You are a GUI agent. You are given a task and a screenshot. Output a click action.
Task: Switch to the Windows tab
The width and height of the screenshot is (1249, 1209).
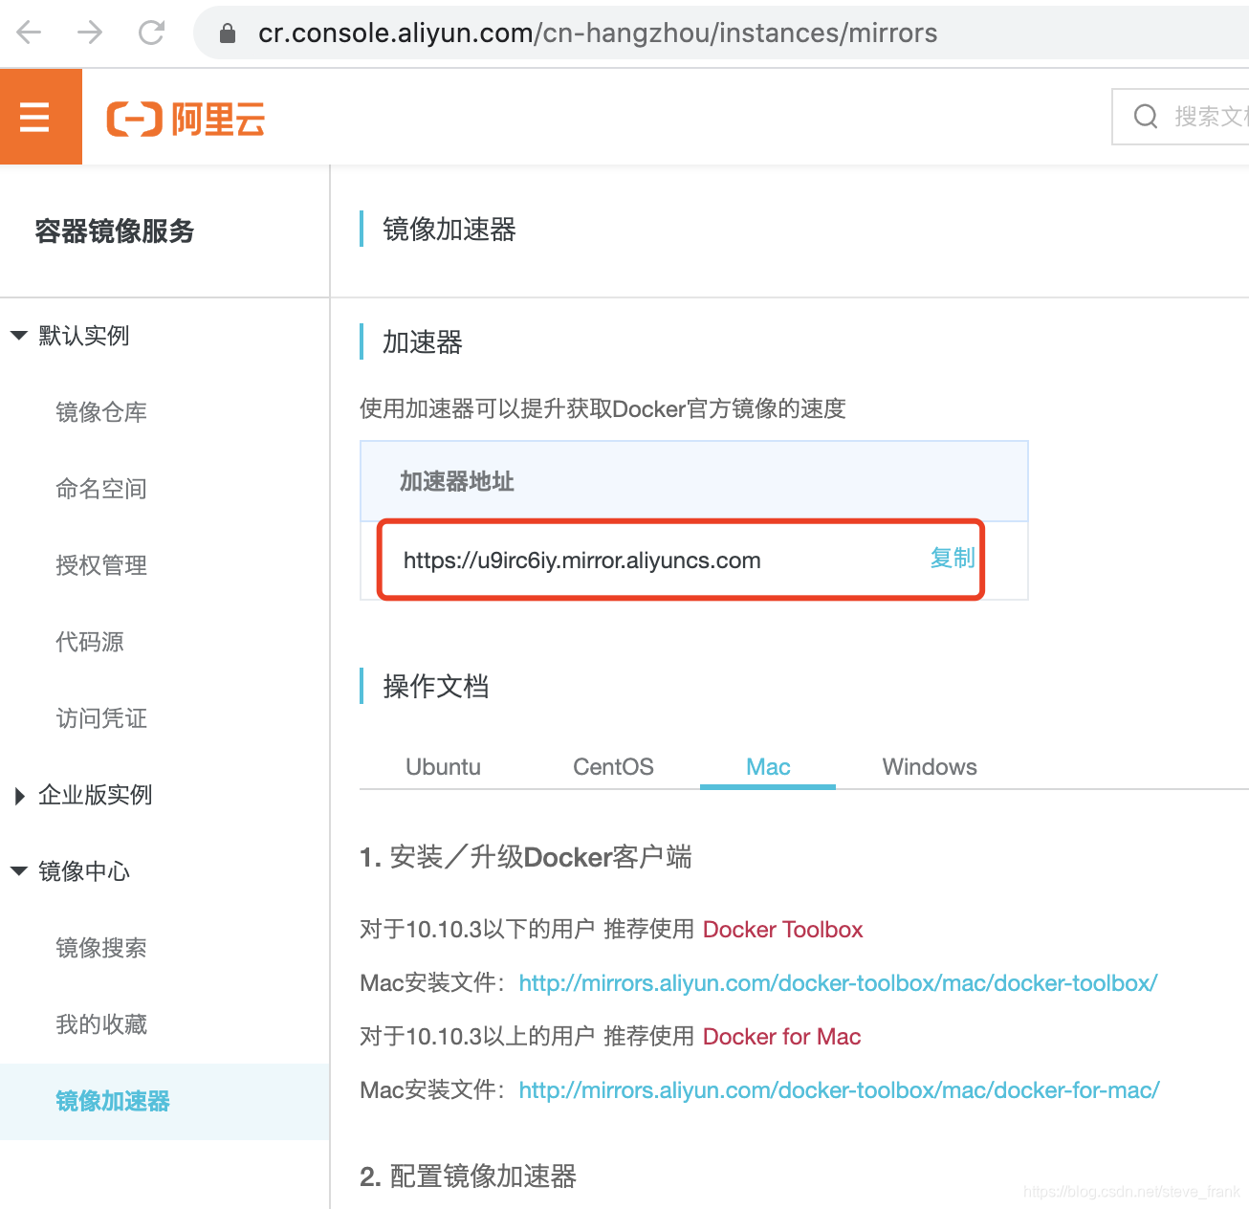coord(930,767)
